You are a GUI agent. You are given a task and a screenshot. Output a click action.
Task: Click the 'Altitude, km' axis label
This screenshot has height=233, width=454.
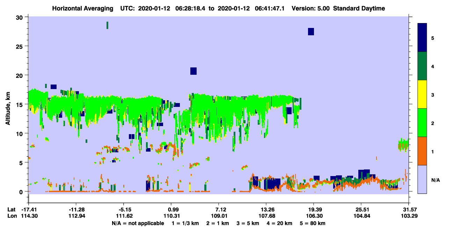8,105
